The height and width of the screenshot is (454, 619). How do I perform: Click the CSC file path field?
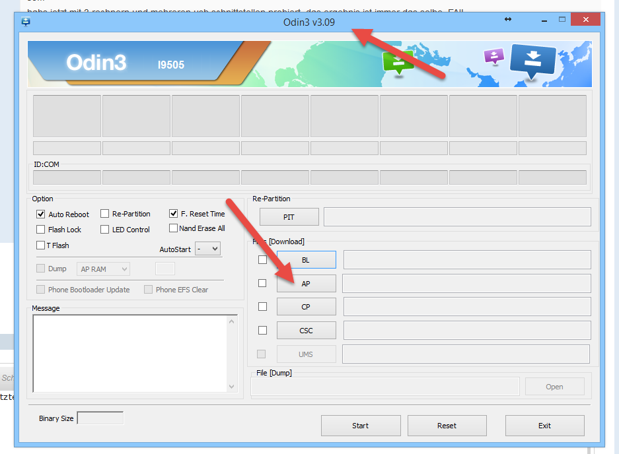click(467, 330)
